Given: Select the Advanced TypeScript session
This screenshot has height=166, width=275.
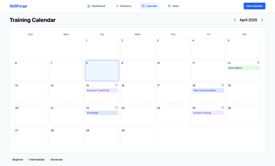Looking at the screenshot, I should pyautogui.click(x=102, y=90).
